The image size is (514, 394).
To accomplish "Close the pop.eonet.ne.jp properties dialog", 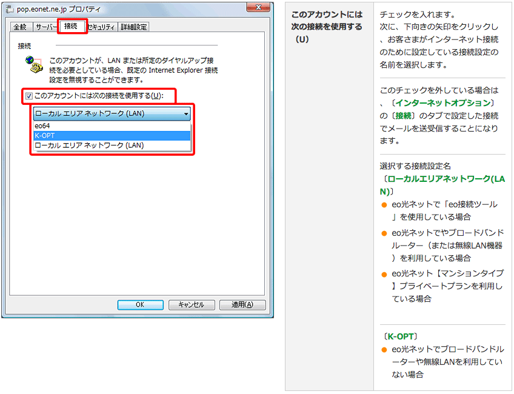I will click(x=259, y=8).
